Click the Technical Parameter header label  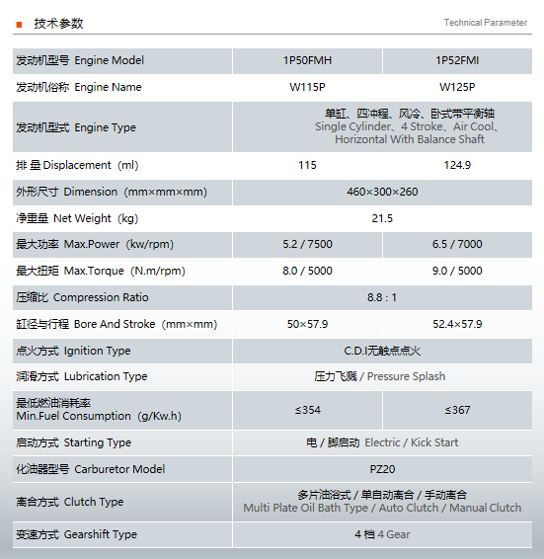click(x=485, y=23)
